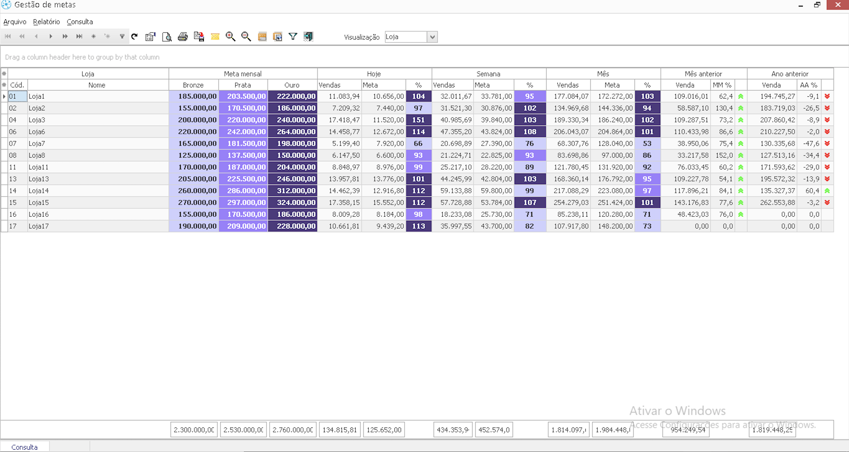Open print preview with magnifier page icon

pos(167,37)
